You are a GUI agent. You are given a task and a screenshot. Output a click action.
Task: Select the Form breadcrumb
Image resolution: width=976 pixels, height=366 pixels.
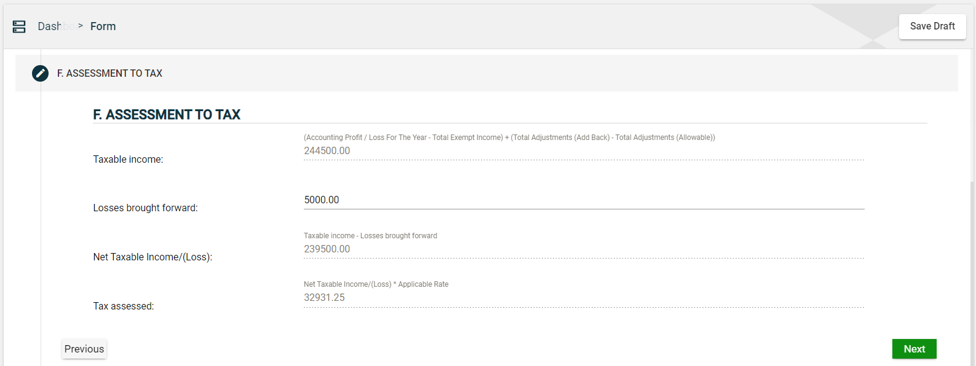(x=103, y=26)
